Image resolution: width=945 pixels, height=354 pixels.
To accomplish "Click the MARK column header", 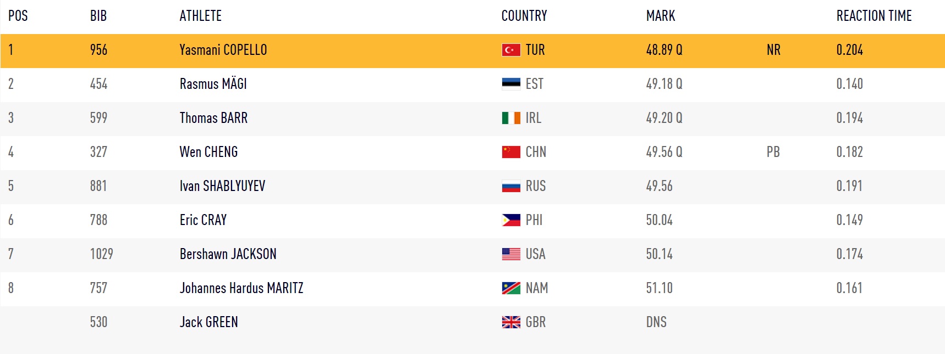I will pyautogui.click(x=661, y=16).
